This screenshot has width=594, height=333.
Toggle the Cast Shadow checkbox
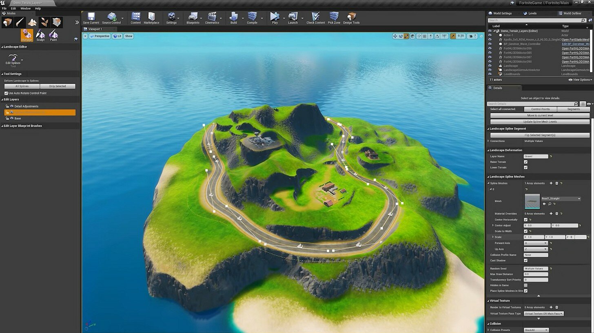(x=525, y=261)
